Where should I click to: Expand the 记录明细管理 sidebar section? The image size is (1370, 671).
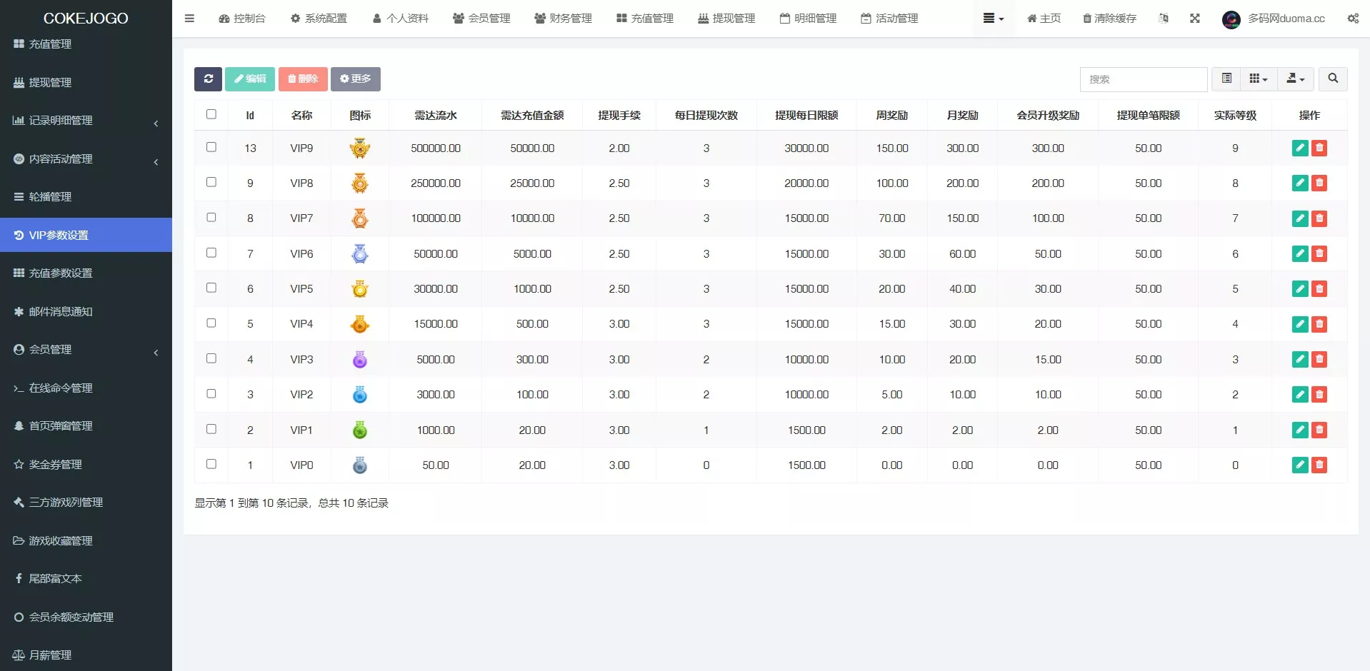click(x=61, y=121)
